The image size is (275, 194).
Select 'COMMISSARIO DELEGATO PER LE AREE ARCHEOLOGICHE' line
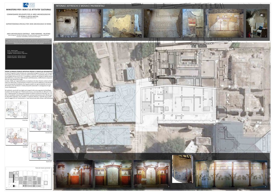coord(29,14)
